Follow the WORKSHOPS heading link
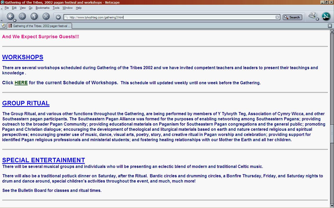334x208 pixels. pyautogui.click(x=23, y=57)
